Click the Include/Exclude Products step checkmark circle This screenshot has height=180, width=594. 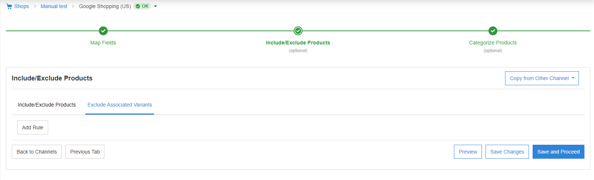(x=298, y=31)
